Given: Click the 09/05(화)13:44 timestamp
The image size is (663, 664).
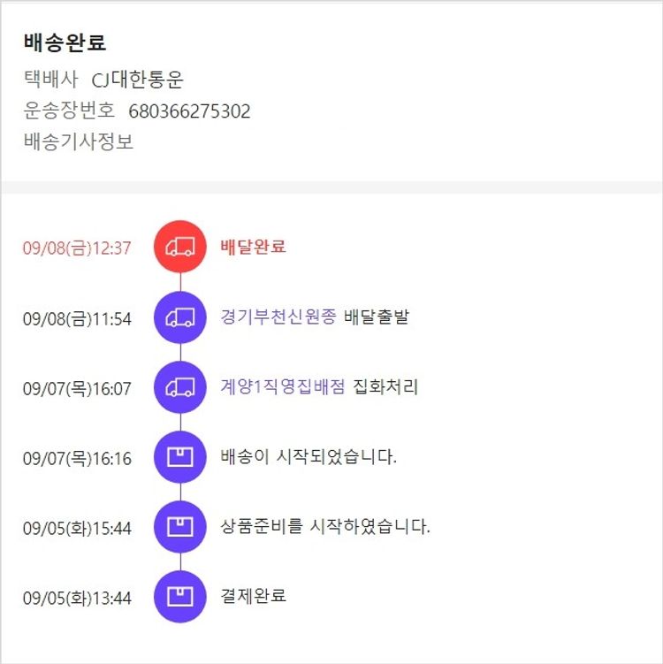Looking at the screenshot, I should 77,598.
